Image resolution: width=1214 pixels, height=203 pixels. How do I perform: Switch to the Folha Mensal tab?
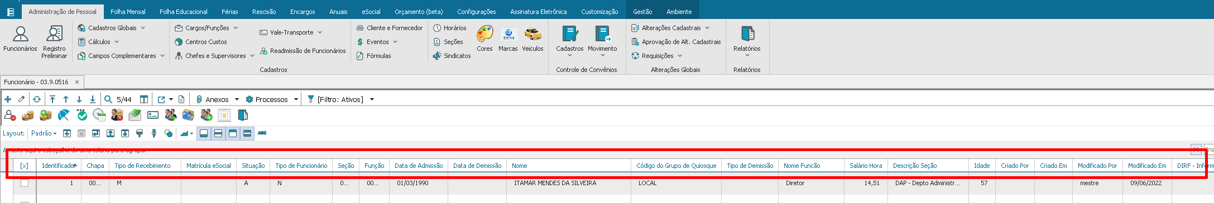(x=128, y=11)
